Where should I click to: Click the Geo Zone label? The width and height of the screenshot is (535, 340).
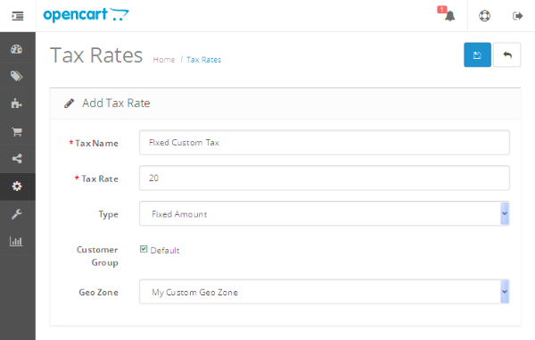pyautogui.click(x=99, y=292)
